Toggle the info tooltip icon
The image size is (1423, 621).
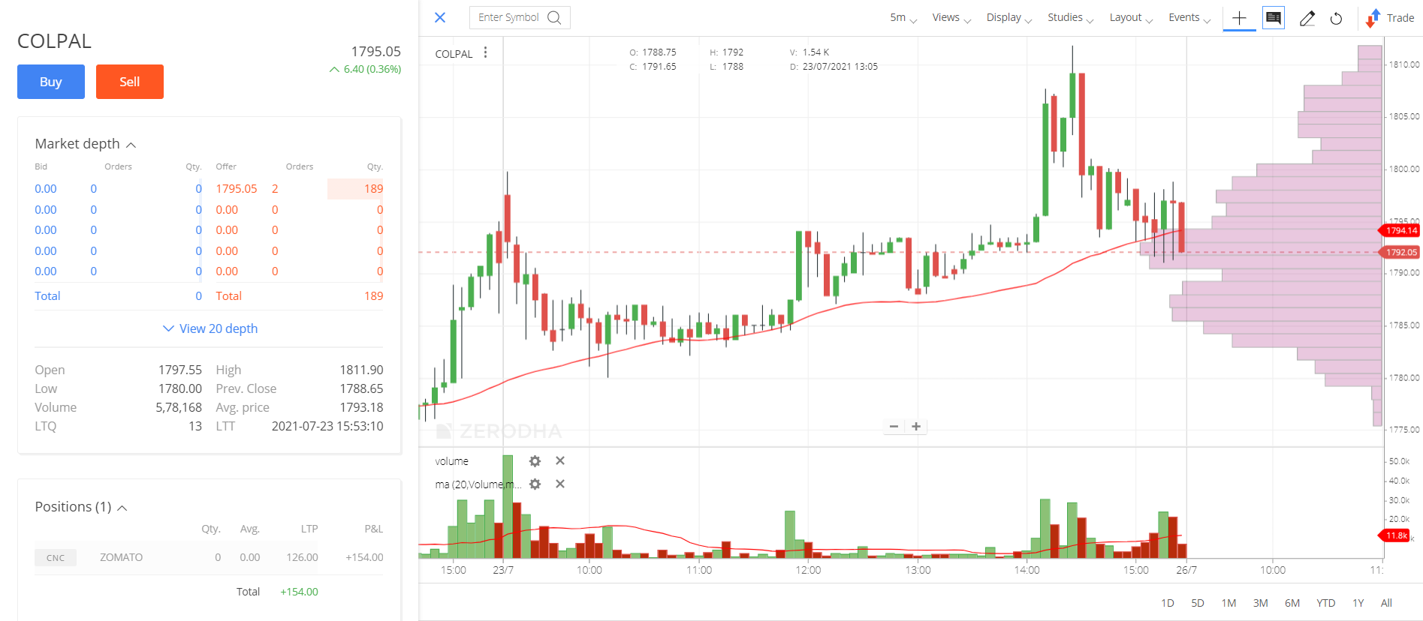1274,17
